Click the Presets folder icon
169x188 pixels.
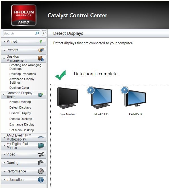[x=41, y=50]
